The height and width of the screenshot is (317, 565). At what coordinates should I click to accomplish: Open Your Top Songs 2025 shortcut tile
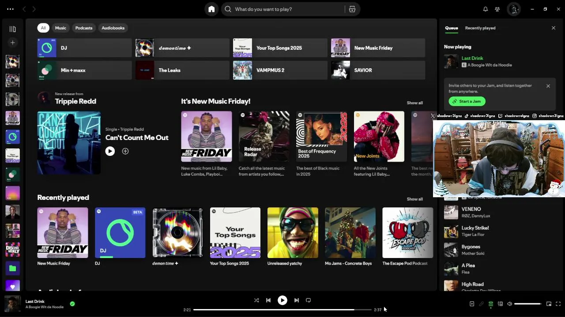click(x=280, y=48)
